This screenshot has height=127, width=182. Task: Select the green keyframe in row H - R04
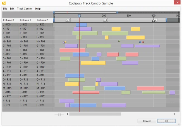119,41
